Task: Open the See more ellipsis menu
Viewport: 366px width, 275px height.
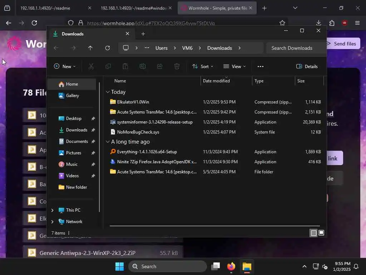Action: (x=261, y=66)
